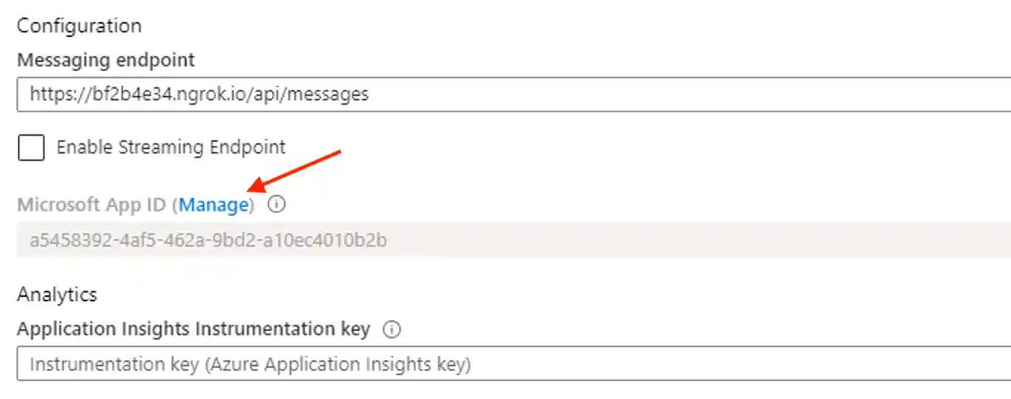This screenshot has width=1011, height=399.
Task: Click the "Messaging endpoint" field label
Action: coord(106,60)
